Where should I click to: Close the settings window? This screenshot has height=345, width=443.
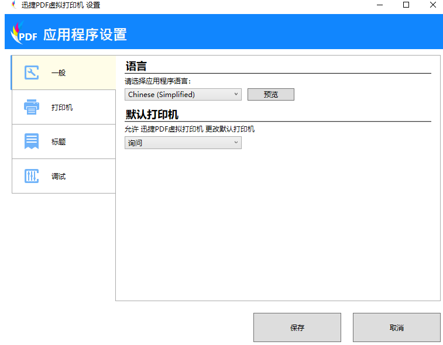click(433, 5)
